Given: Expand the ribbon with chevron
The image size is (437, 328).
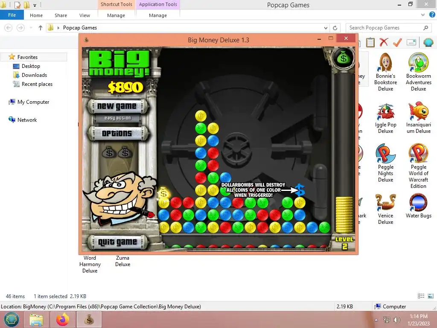Looking at the screenshot, I should coord(423,15).
